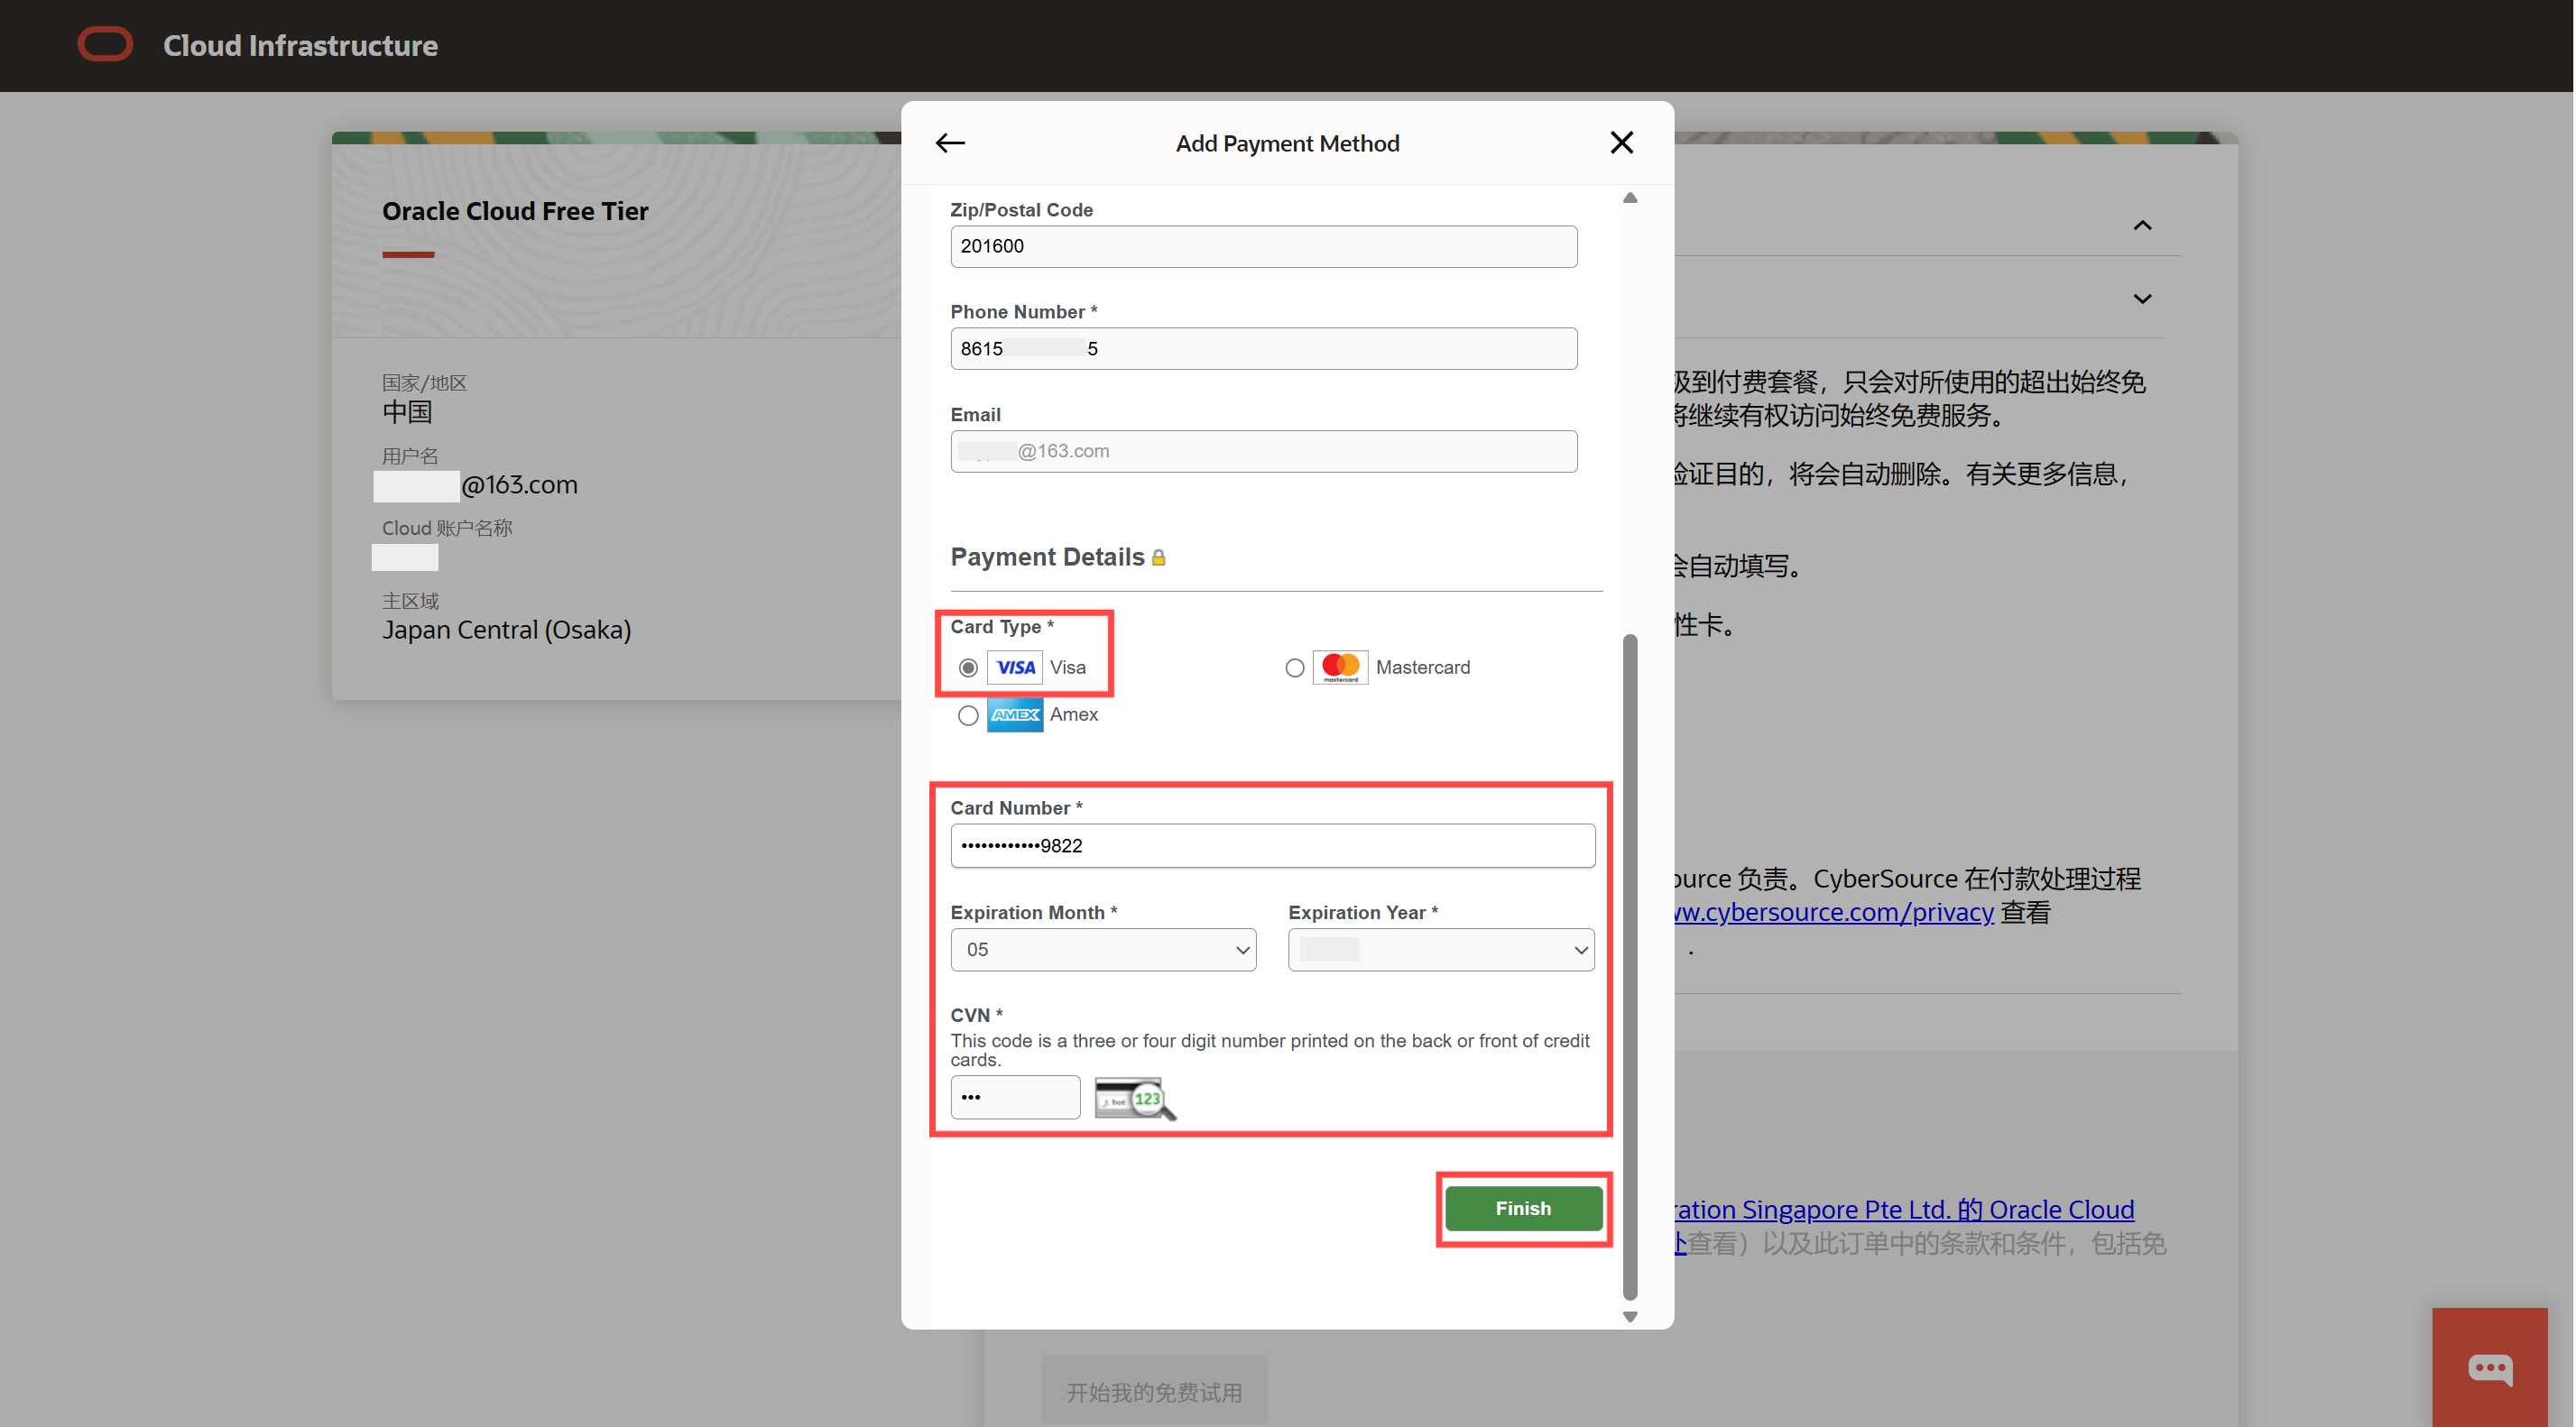Image resolution: width=2576 pixels, height=1427 pixels.
Task: Open the Expiration Month dropdown
Action: point(1103,949)
